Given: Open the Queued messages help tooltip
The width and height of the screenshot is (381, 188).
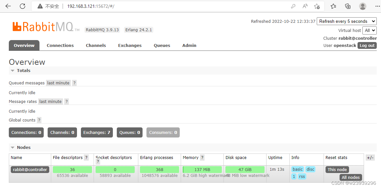Looking at the screenshot, I should [x=74, y=83].
